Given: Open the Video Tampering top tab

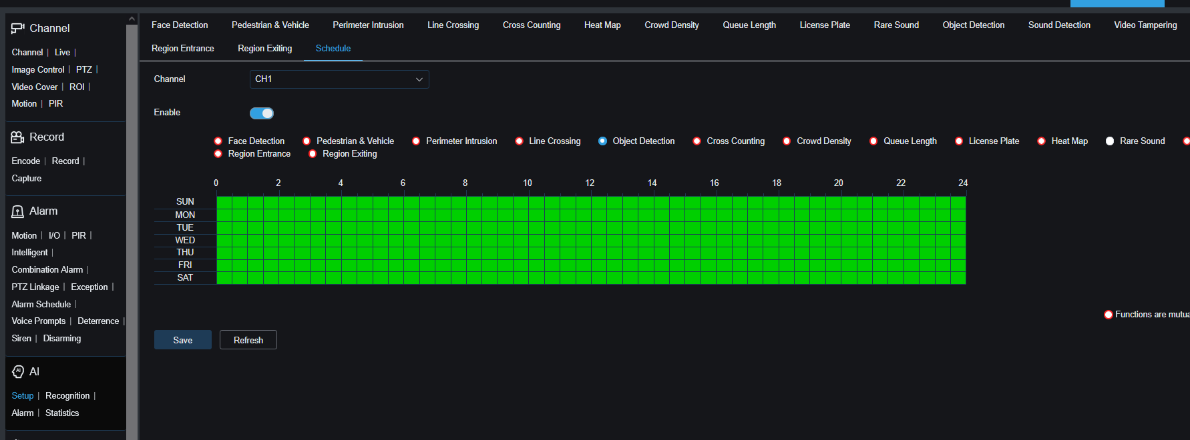Looking at the screenshot, I should point(1145,25).
